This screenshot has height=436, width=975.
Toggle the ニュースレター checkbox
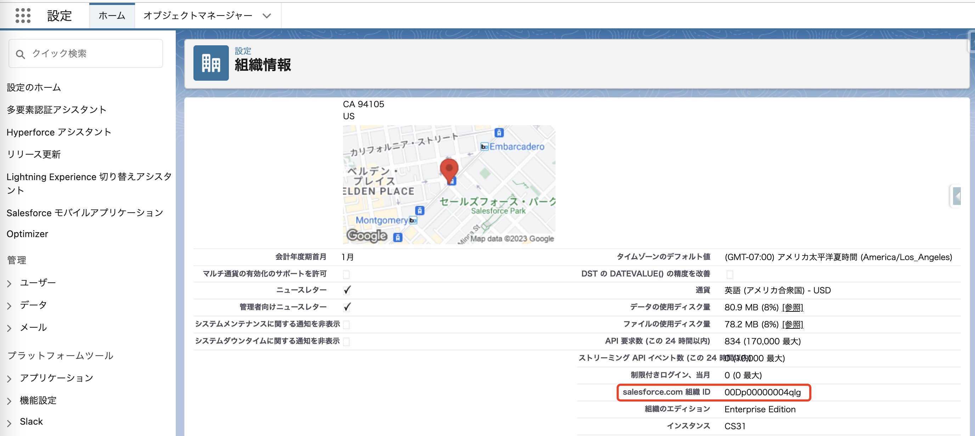point(347,290)
